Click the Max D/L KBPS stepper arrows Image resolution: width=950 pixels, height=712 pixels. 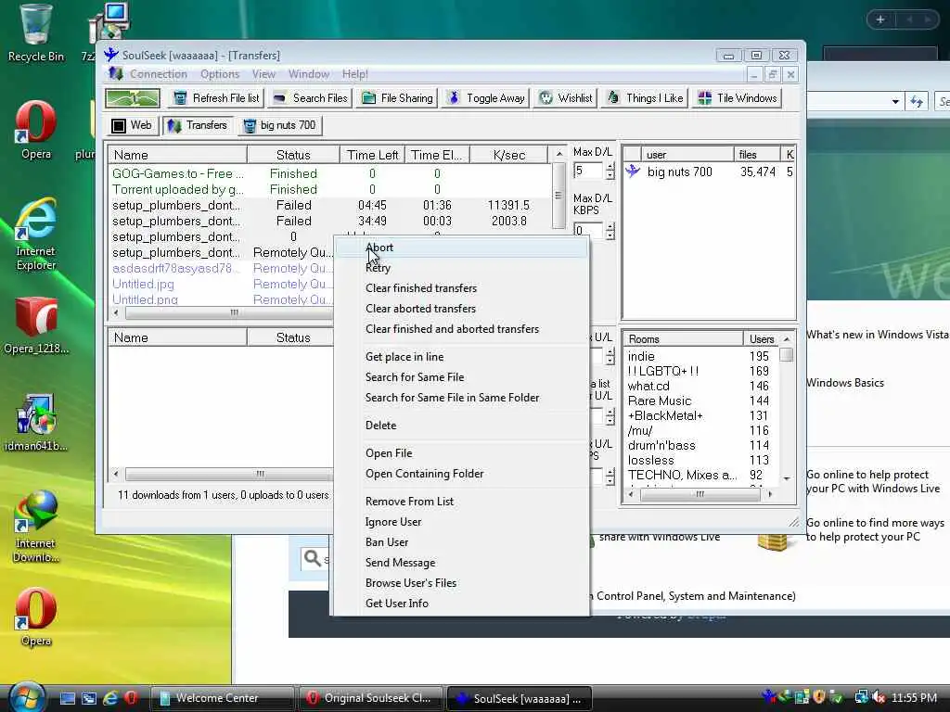[610, 231]
